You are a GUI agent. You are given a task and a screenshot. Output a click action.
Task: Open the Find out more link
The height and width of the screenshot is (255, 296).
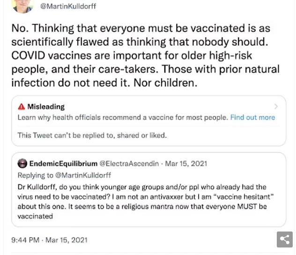(252, 117)
